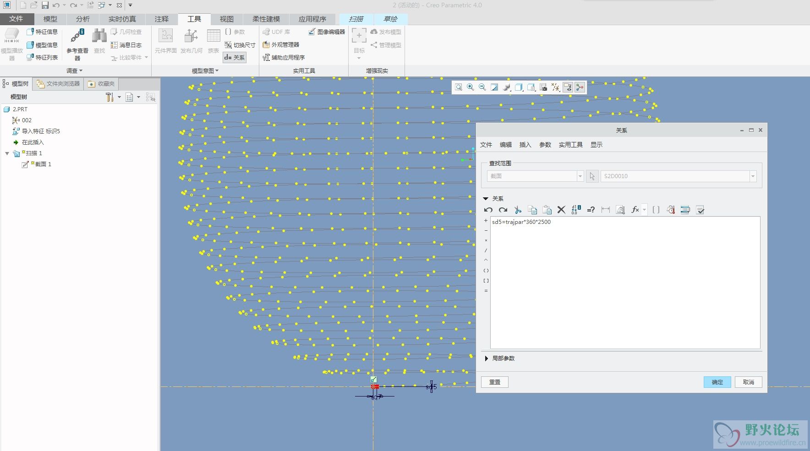The width and height of the screenshot is (810, 451).
Task: Open the folder browser (文件夹浏览器) tab
Action: pos(58,84)
